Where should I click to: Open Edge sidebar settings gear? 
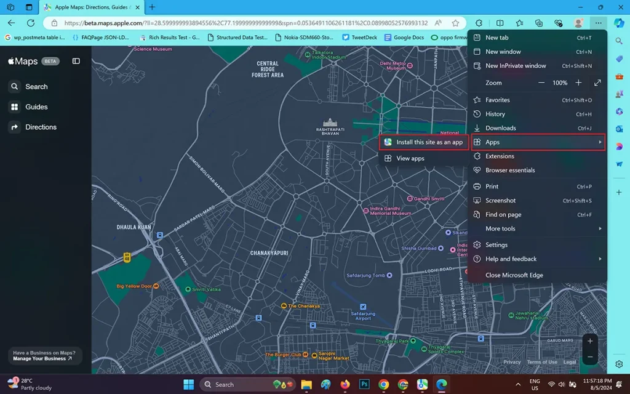(x=619, y=364)
